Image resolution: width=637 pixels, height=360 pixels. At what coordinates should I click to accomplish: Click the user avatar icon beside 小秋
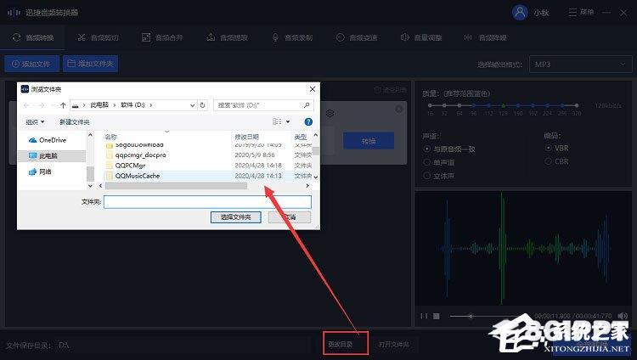click(x=520, y=12)
